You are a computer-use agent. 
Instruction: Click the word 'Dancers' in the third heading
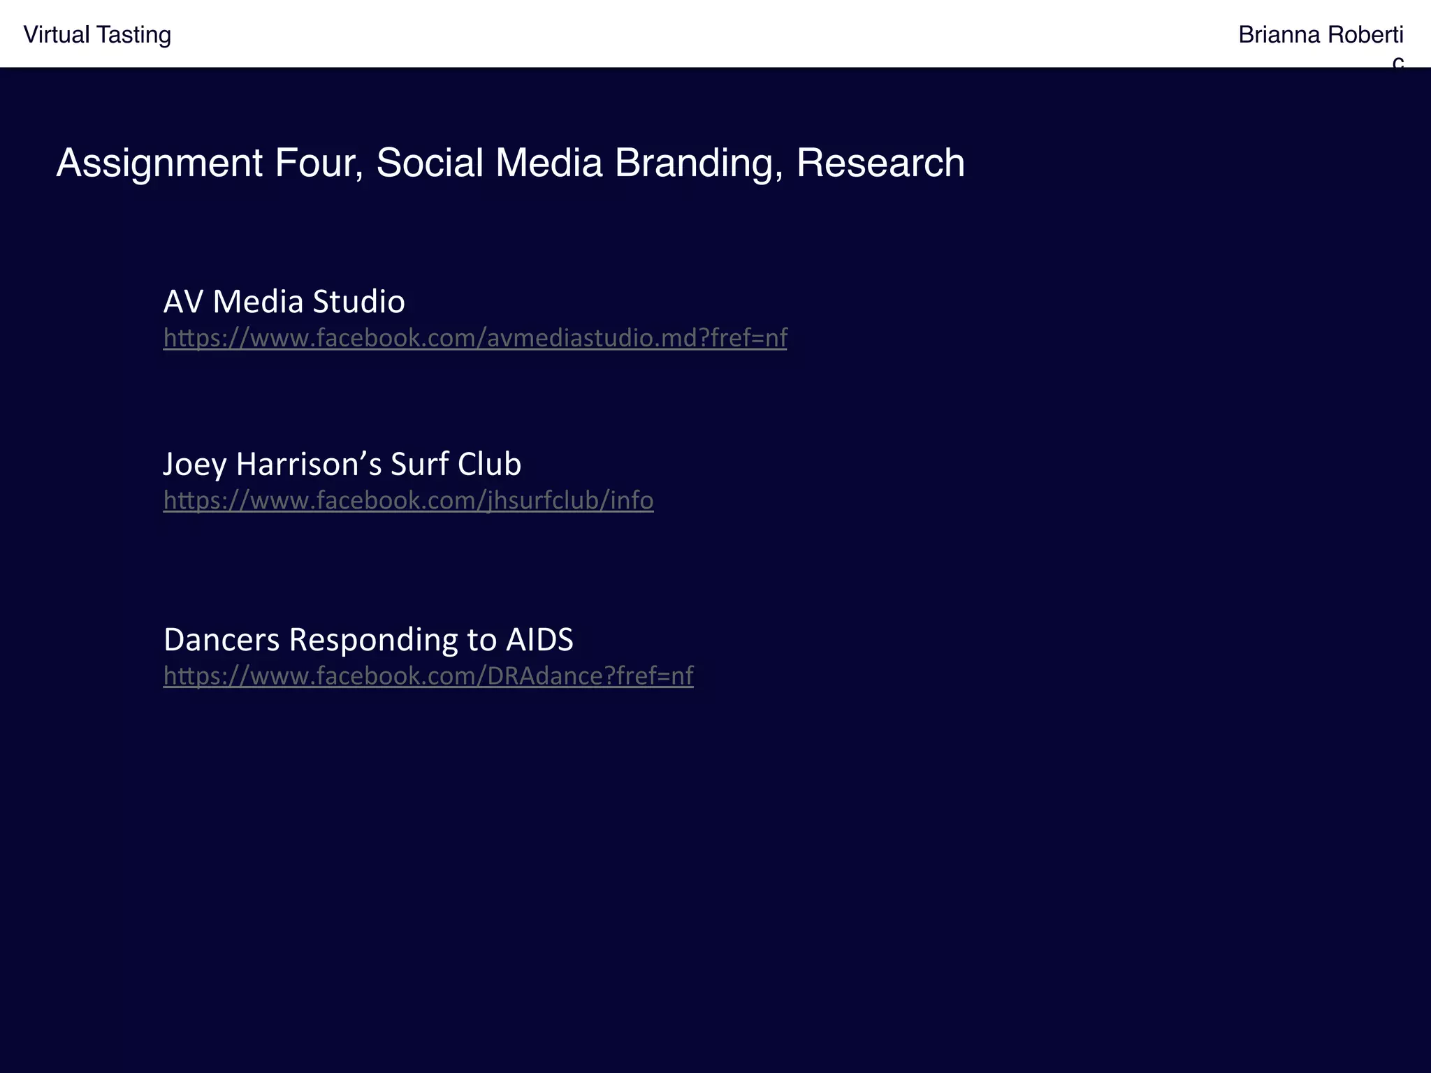click(x=221, y=640)
